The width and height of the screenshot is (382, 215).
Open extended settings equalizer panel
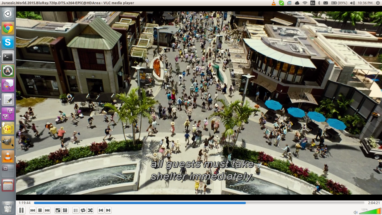[65, 210]
